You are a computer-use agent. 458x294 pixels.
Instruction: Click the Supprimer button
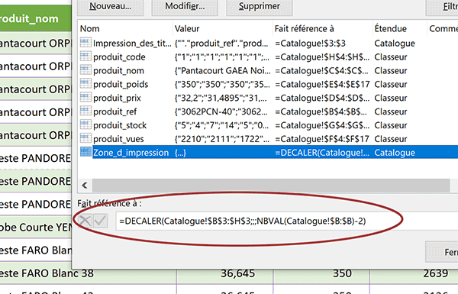[x=260, y=6]
